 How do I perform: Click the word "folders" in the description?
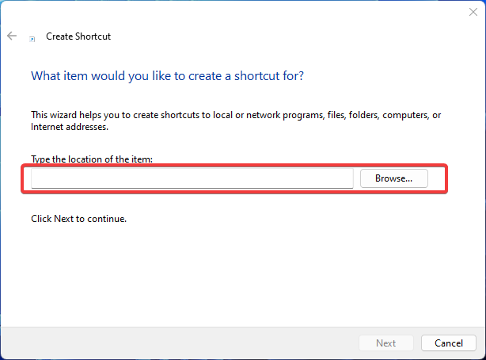[x=363, y=115]
